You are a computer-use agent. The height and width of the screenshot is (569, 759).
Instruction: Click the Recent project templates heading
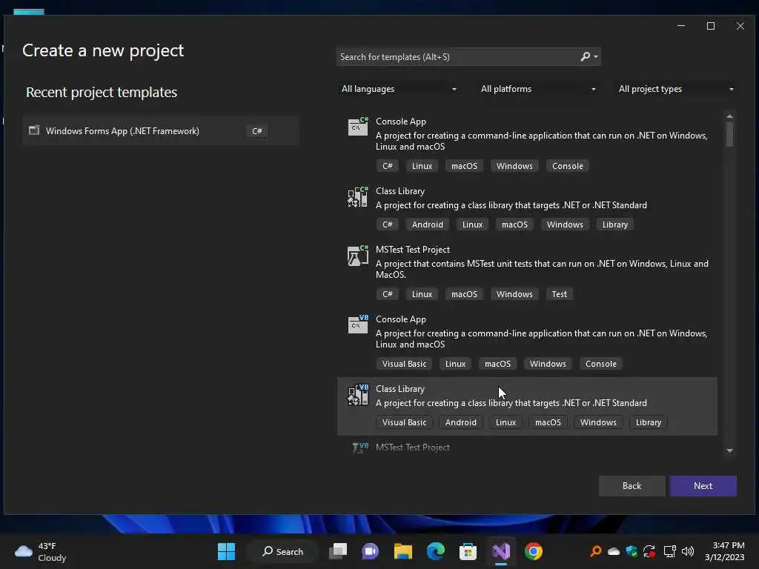click(102, 92)
